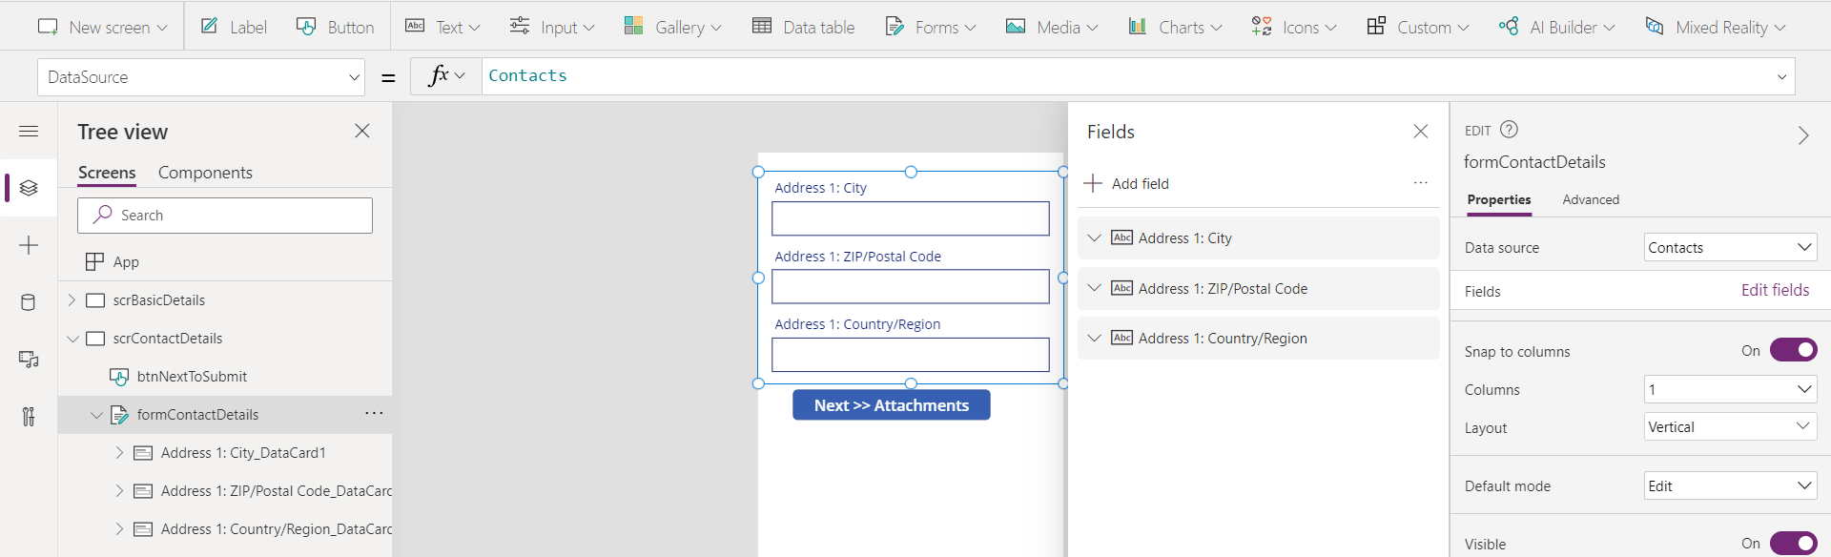Click the Tree view Search box

click(x=225, y=216)
